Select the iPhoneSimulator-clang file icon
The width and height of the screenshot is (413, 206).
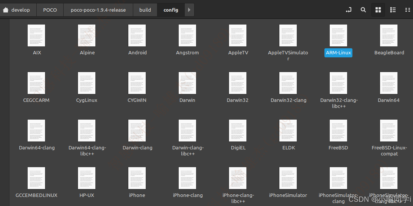coord(338,178)
